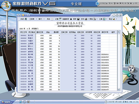Viewport: 139px width, 104px height.
Task: Click the 员工姓名 column header
Action: click(x=31, y=32)
